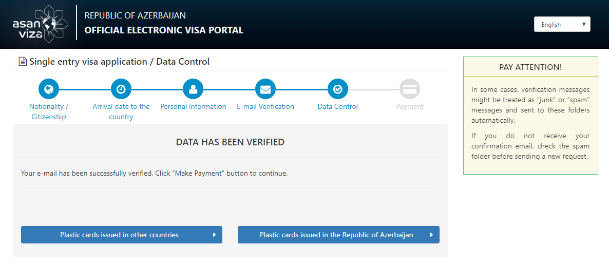Click the E-mail Verification envelope icon
This screenshot has width=609, height=265.
pos(265,89)
